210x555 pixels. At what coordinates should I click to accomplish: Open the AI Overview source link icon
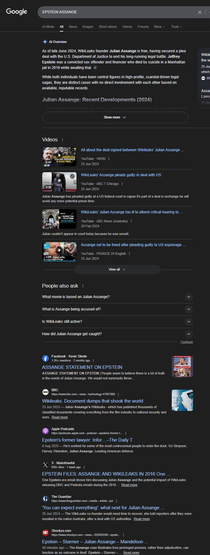click(95, 68)
